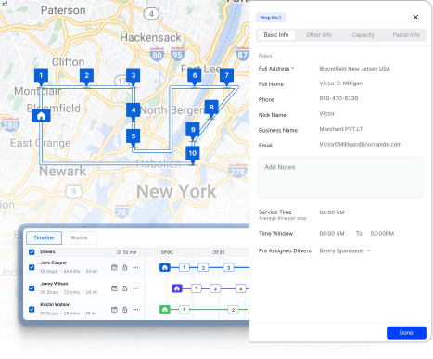The height and width of the screenshot is (359, 433).
Task: Click stop 2 on Jane Cooper timeline
Action: point(203,267)
